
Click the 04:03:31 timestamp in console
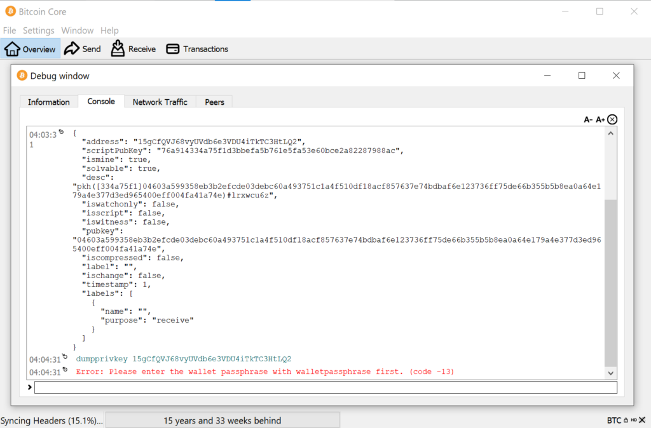[43, 139]
